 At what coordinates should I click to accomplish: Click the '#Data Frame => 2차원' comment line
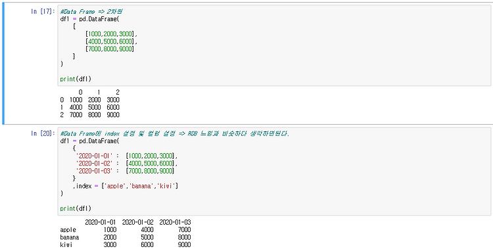[x=91, y=12]
